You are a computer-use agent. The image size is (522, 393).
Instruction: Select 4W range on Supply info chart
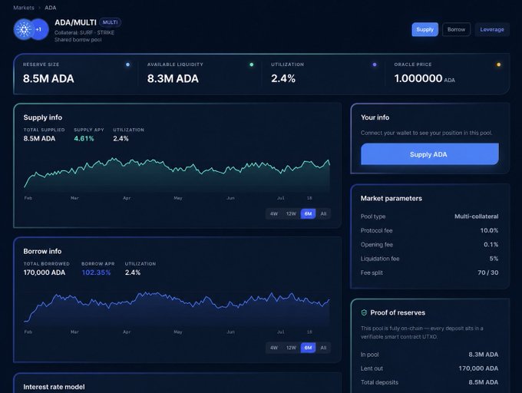(274, 213)
